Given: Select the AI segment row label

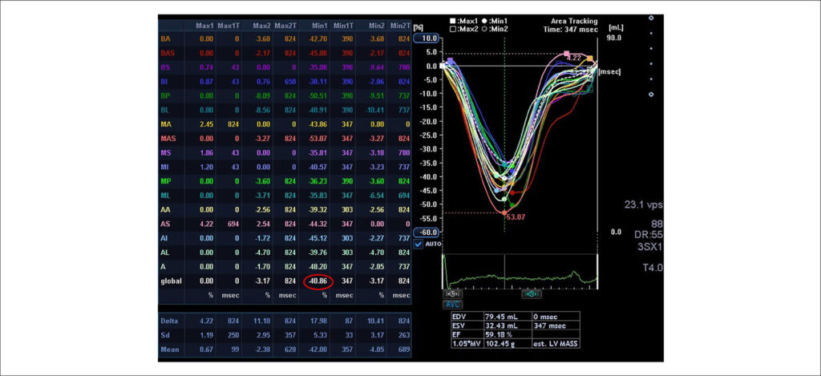Looking at the screenshot, I should tap(164, 238).
